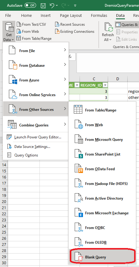Switch to the Page Layout tab
The width and height of the screenshot is (139, 267).
pyautogui.click(x=71, y=16)
